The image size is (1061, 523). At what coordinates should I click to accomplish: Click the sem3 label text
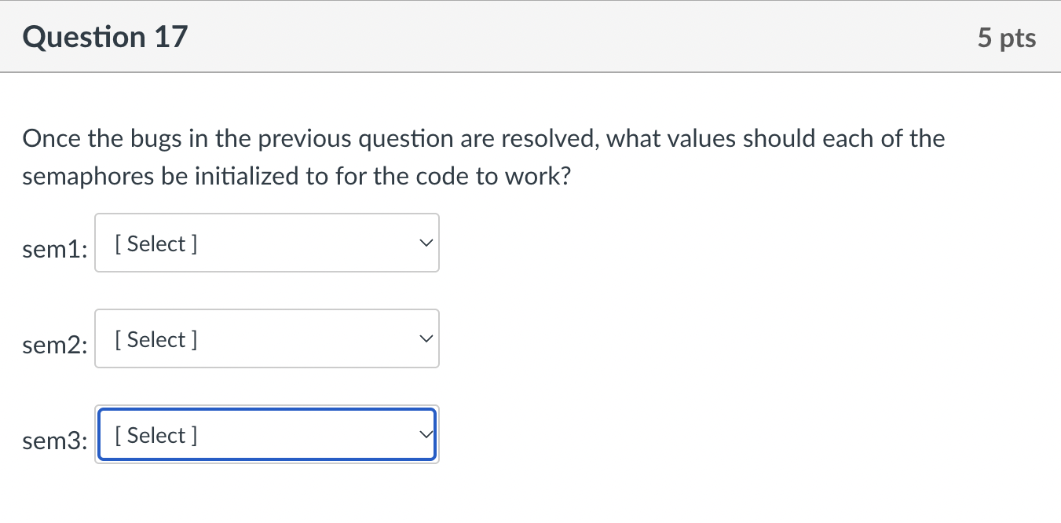coord(54,441)
